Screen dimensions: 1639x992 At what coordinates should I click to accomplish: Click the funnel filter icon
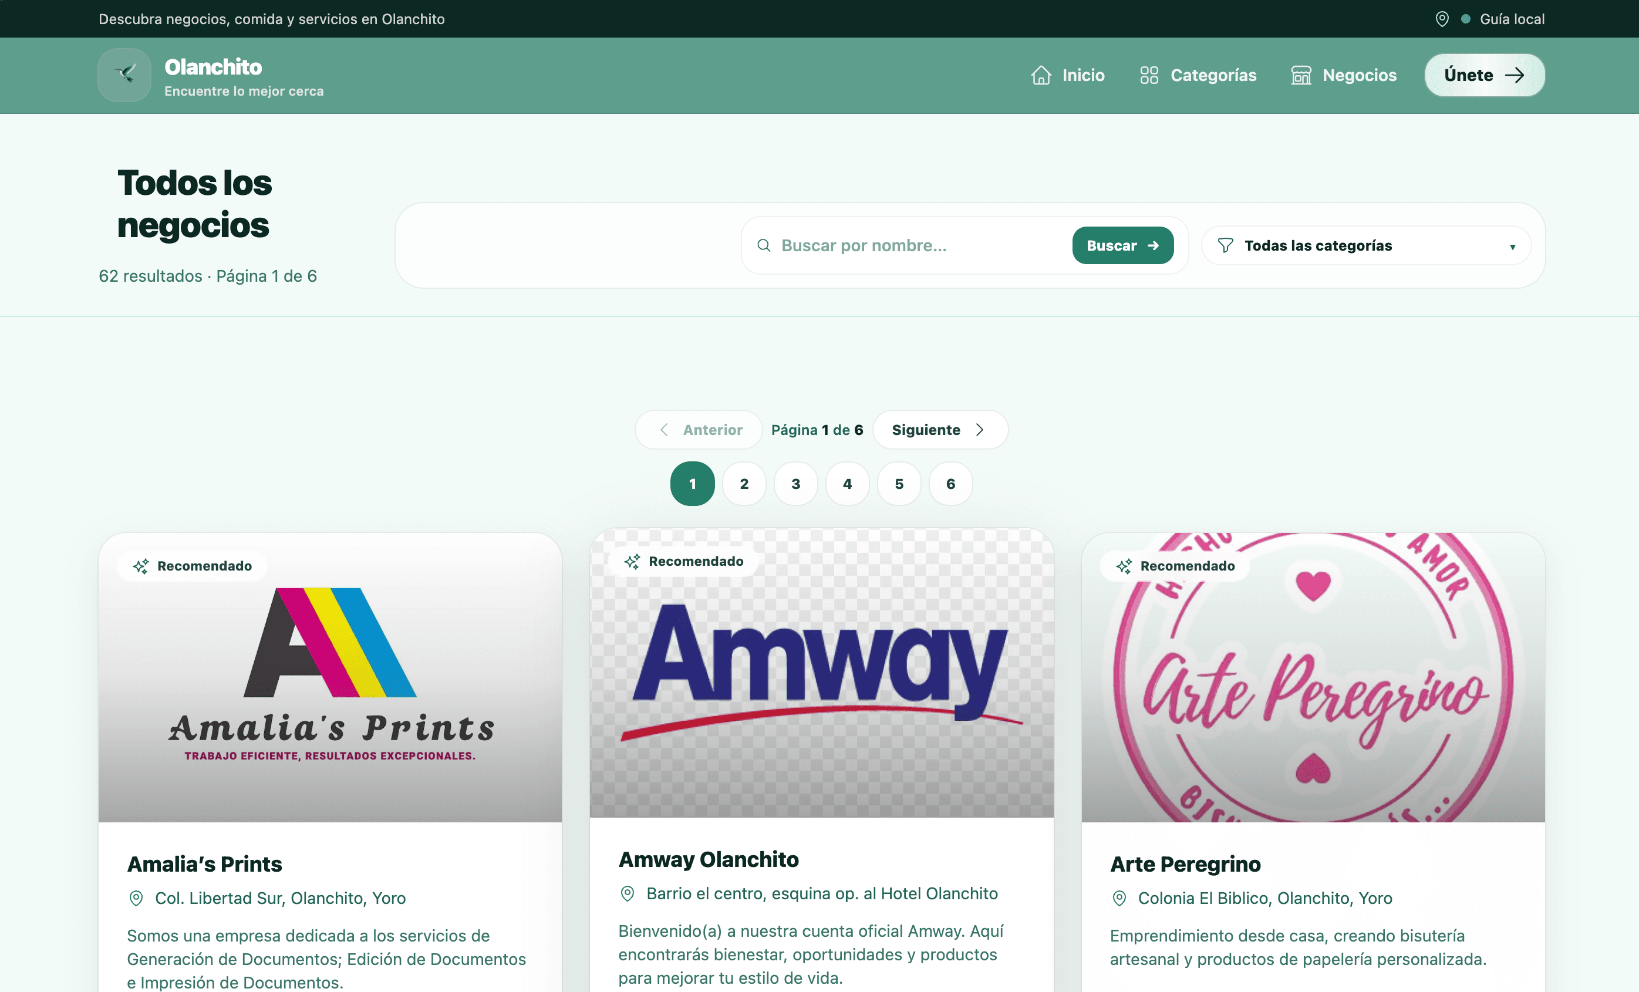[x=1225, y=245]
